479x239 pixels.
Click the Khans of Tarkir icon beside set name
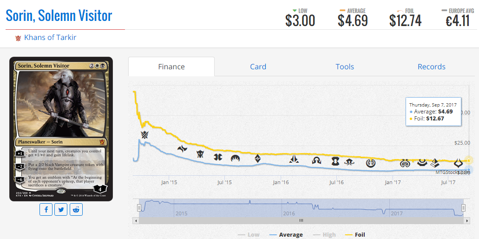pos(18,38)
